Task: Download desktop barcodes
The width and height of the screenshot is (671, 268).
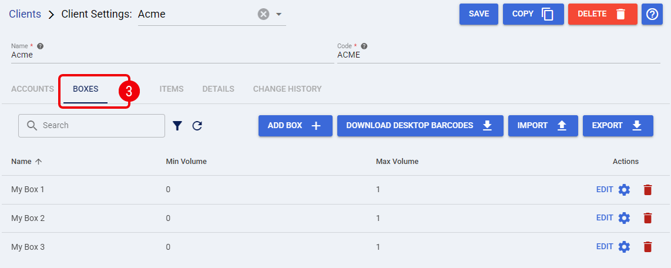Action: (420, 125)
